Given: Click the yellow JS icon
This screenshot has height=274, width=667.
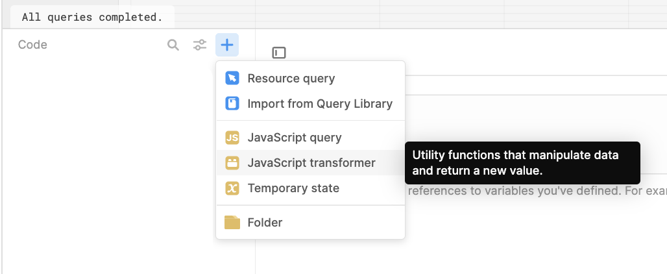Looking at the screenshot, I should point(232,138).
